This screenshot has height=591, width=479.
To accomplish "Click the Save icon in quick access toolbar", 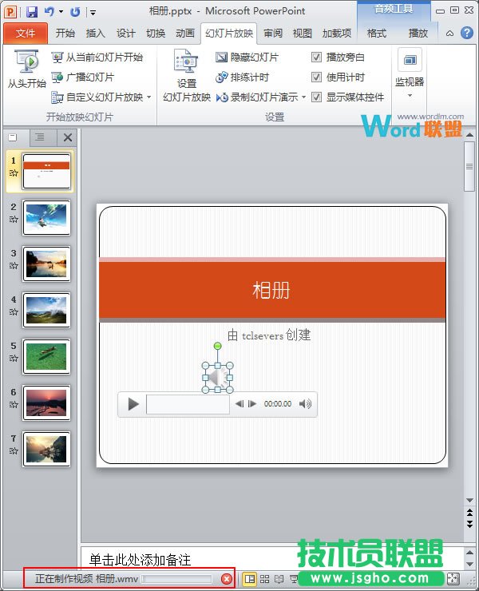I will (32, 12).
